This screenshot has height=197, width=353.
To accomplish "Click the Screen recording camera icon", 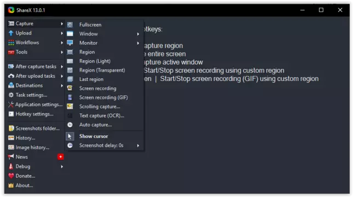I will pos(70,88).
